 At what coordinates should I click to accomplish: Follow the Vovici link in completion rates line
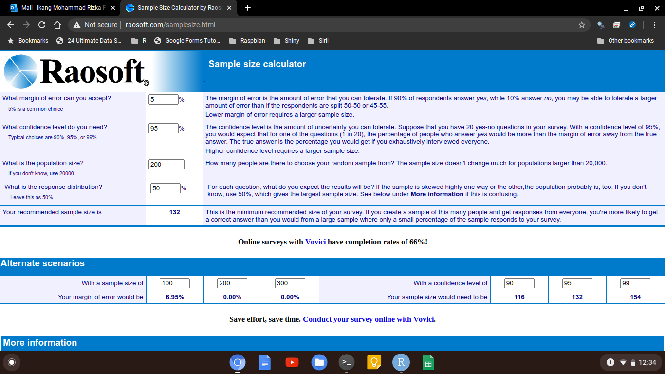point(315,242)
